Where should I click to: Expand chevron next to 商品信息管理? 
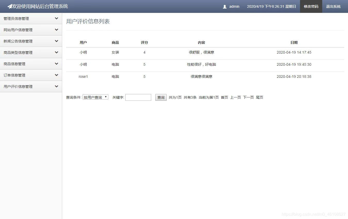point(56,64)
